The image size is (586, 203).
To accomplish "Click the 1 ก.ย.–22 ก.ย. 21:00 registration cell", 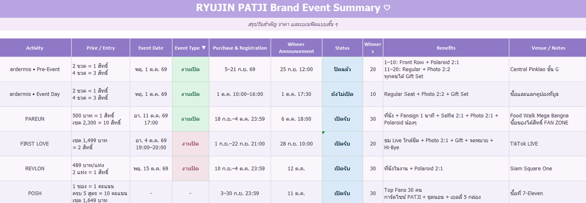I will click(x=240, y=144).
